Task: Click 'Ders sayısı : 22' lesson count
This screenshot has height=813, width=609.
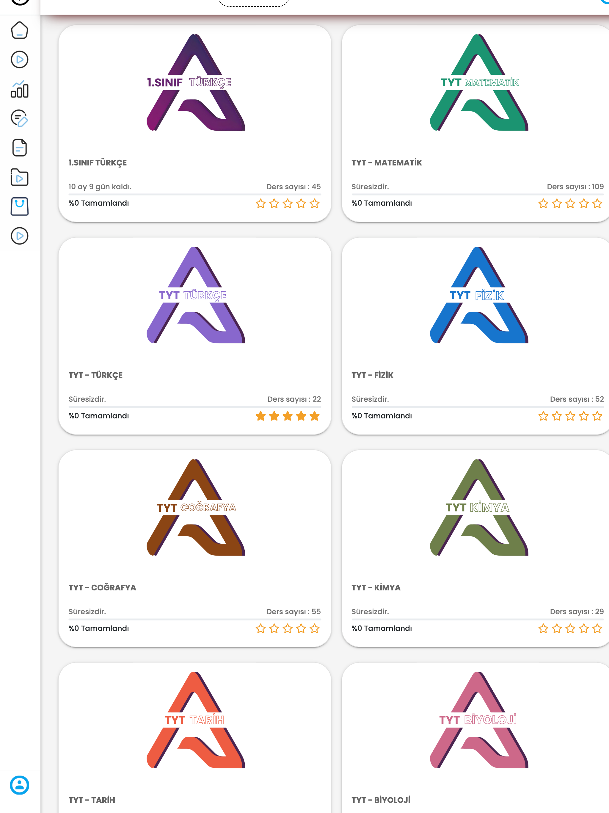Action: pos(294,399)
